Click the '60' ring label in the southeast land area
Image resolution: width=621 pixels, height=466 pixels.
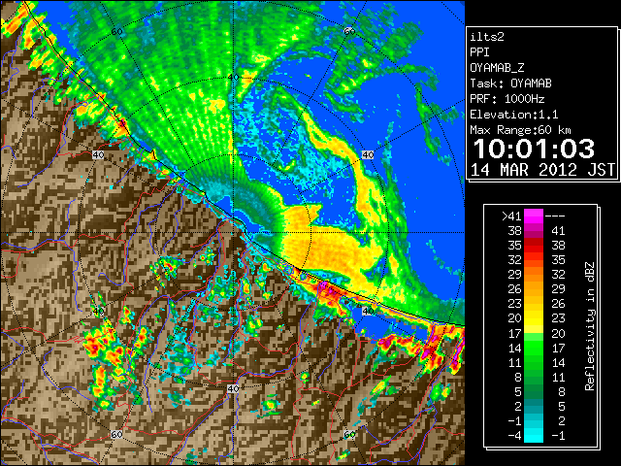[x=349, y=434]
